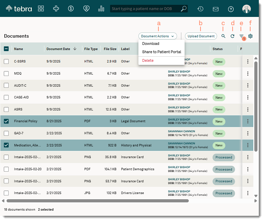Check the C-SSRS document checkbox
Viewport: 264px width, 221px height.
6,61
